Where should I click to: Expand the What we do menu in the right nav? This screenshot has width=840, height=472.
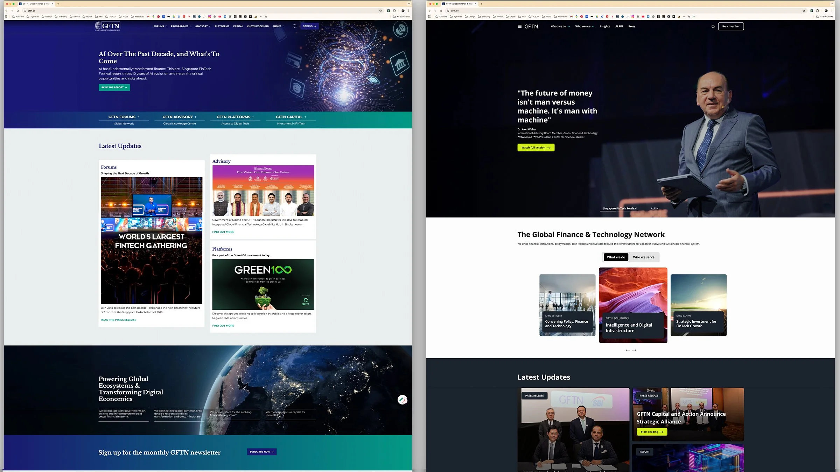(x=560, y=27)
